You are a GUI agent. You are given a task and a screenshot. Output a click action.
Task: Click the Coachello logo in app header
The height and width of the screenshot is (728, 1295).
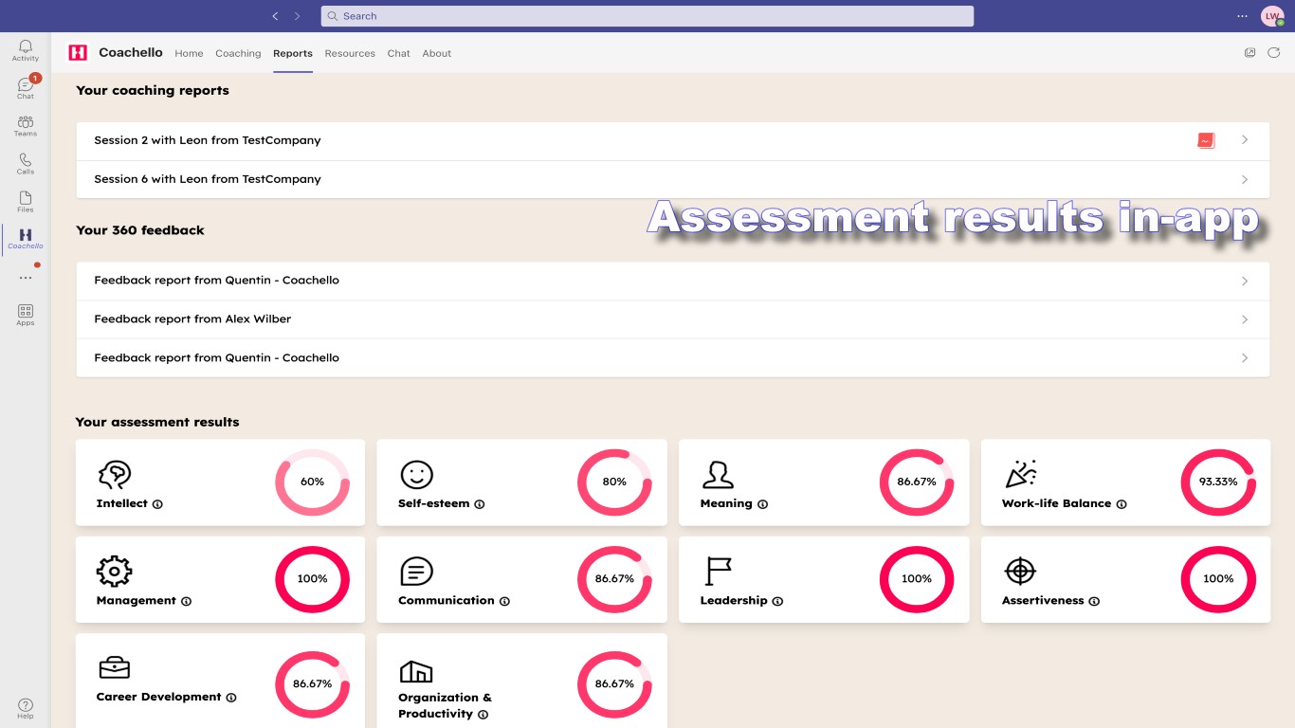[x=78, y=53]
